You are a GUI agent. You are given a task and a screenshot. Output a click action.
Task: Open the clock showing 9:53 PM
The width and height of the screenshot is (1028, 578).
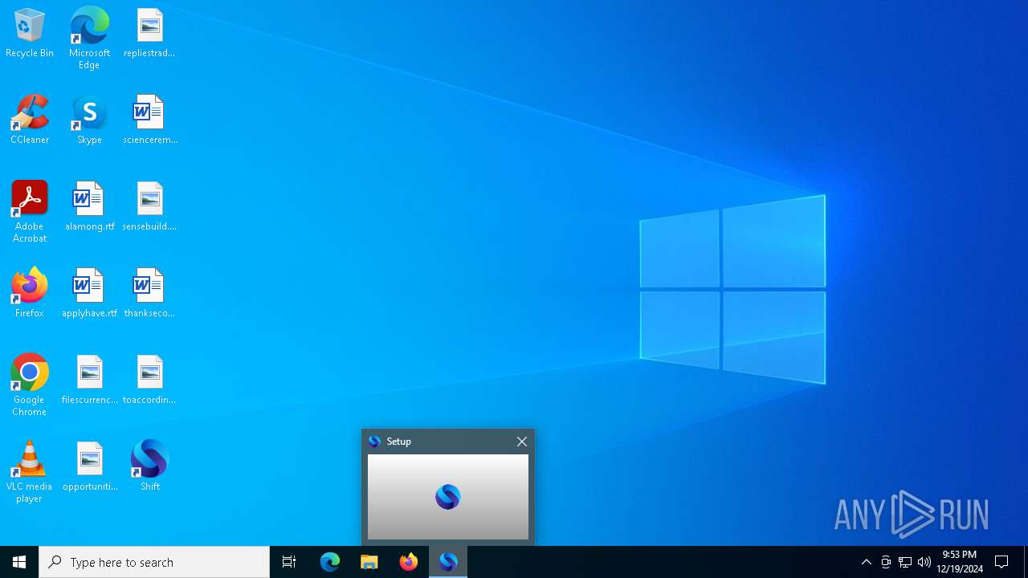tap(960, 562)
